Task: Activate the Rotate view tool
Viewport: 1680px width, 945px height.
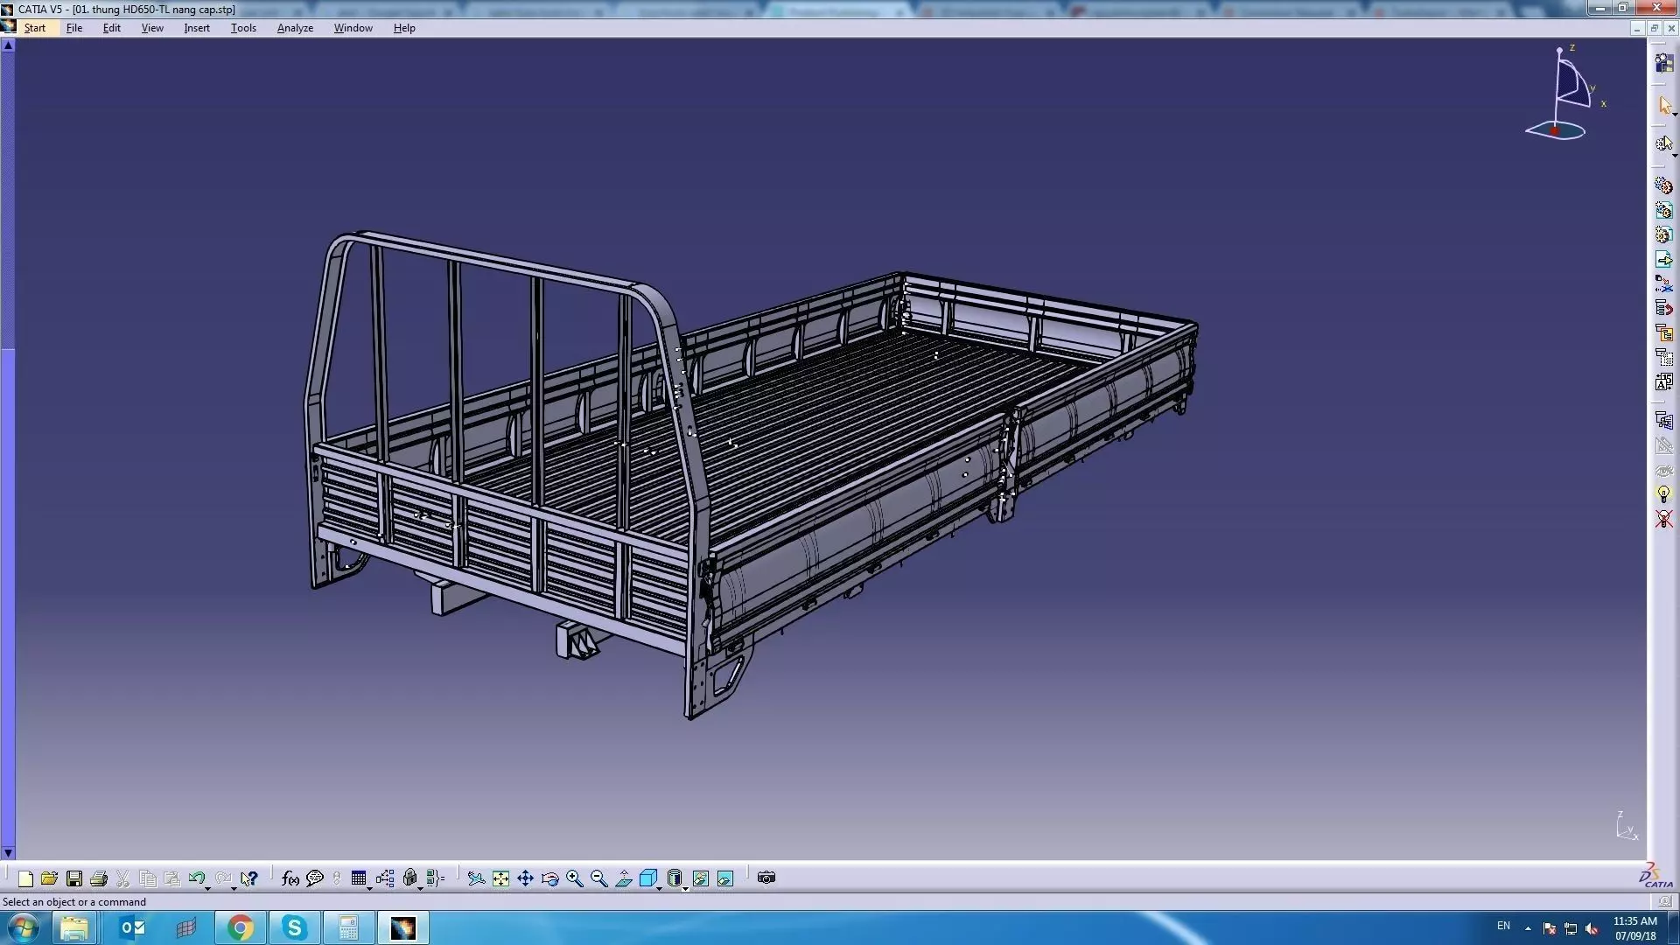Action: tap(549, 878)
